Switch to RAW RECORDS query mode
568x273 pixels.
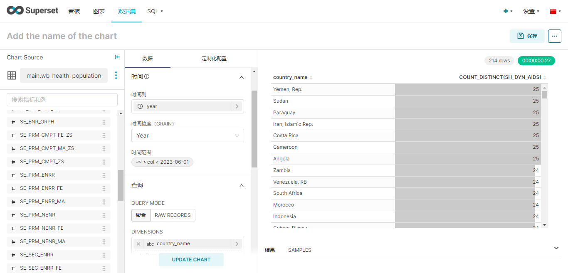pyautogui.click(x=173, y=215)
